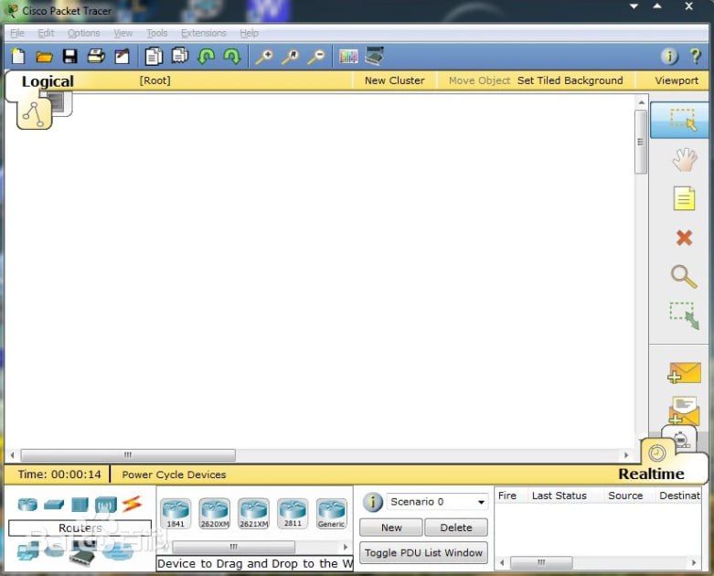Image resolution: width=714 pixels, height=576 pixels.
Task: Click the workspace horizontal scrollbar
Action: click(128, 454)
